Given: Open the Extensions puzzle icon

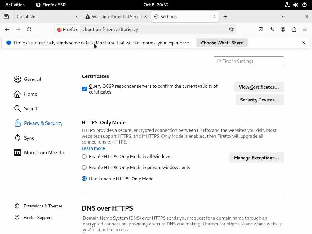Looking at the screenshot, I should click(x=294, y=29).
